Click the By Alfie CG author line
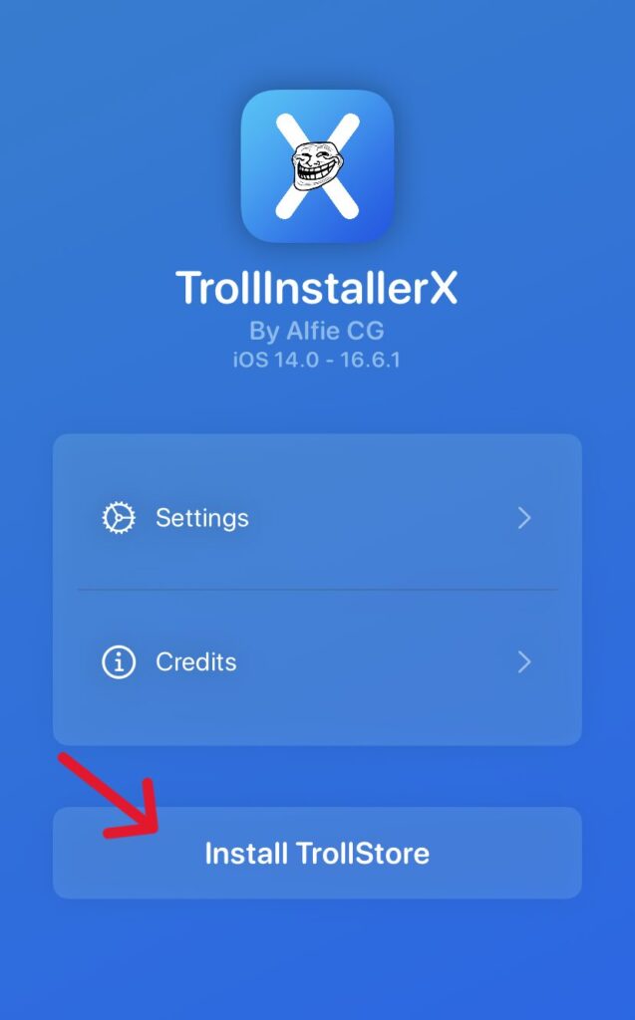This screenshot has height=1020, width=635. pyautogui.click(x=317, y=331)
